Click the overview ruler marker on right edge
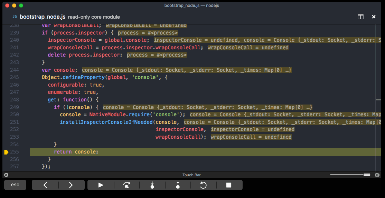 (x=378, y=100)
